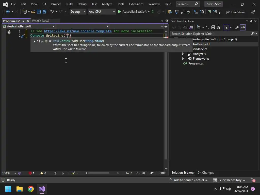Click the Show All Files icon
The width and height of the screenshot is (260, 195).
coord(219,27)
